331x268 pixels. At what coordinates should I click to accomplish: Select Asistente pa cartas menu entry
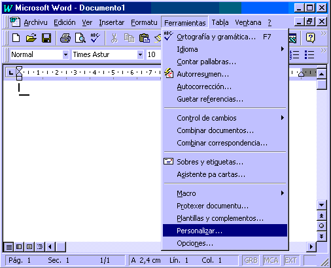(225, 174)
